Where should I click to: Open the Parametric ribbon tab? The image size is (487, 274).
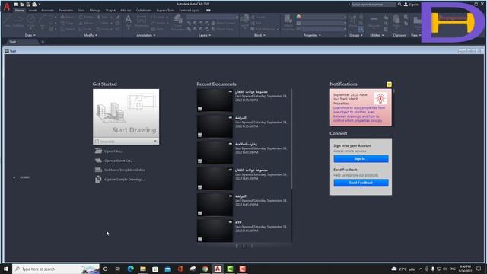pyautogui.click(x=66, y=10)
